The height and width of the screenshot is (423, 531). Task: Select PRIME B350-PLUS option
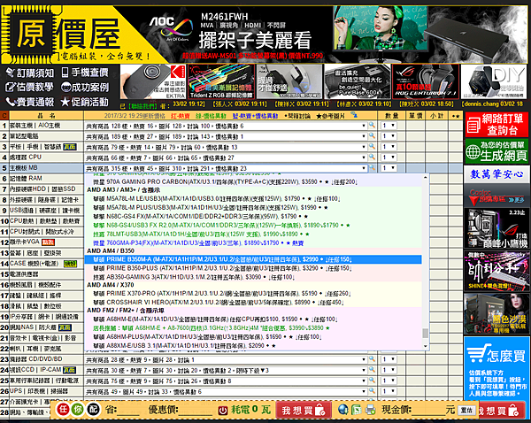coord(253,268)
